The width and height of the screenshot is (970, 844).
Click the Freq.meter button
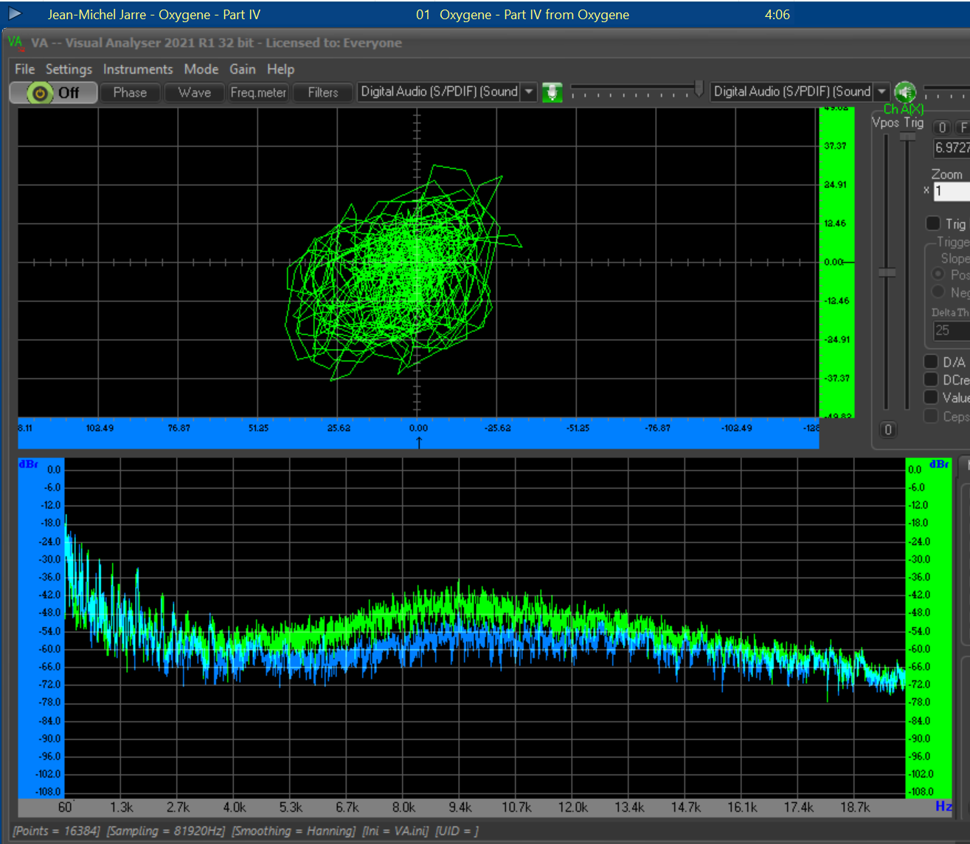[x=258, y=93]
